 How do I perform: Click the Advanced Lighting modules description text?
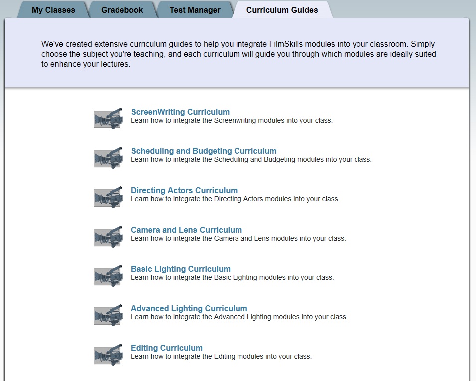[x=239, y=317]
